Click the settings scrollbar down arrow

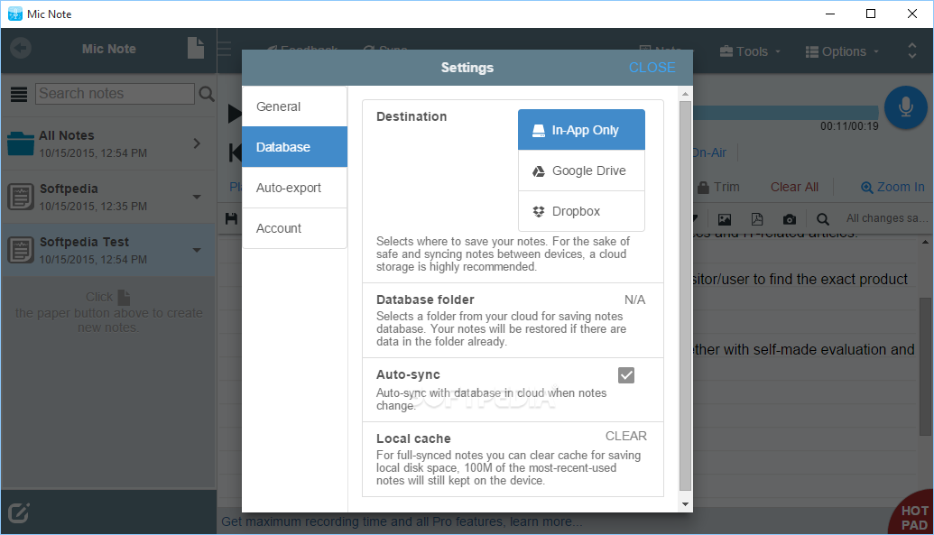[685, 504]
